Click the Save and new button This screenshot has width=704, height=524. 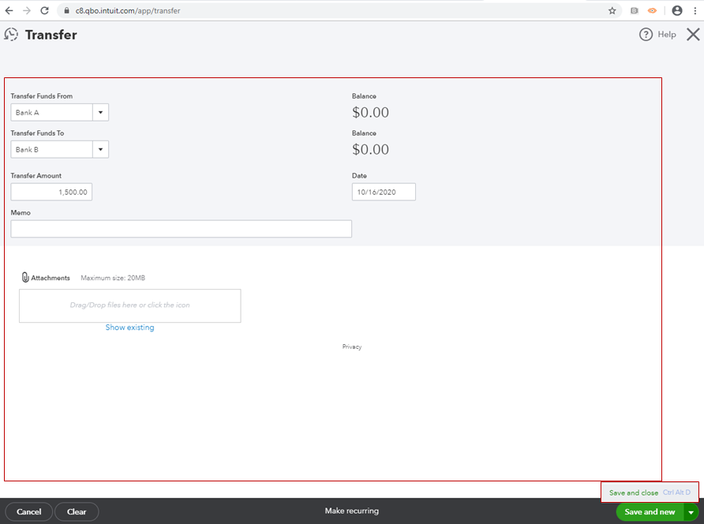coord(650,512)
